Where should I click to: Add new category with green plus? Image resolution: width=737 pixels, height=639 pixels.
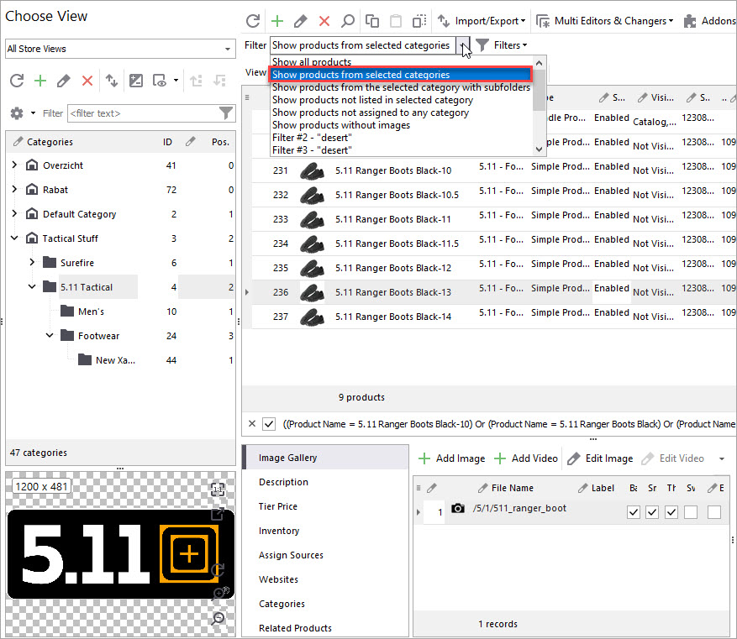(x=40, y=81)
